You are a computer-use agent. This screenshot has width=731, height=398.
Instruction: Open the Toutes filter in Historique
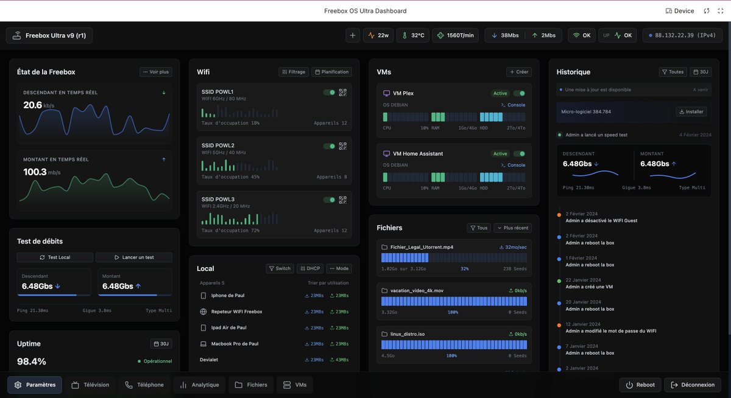point(673,72)
